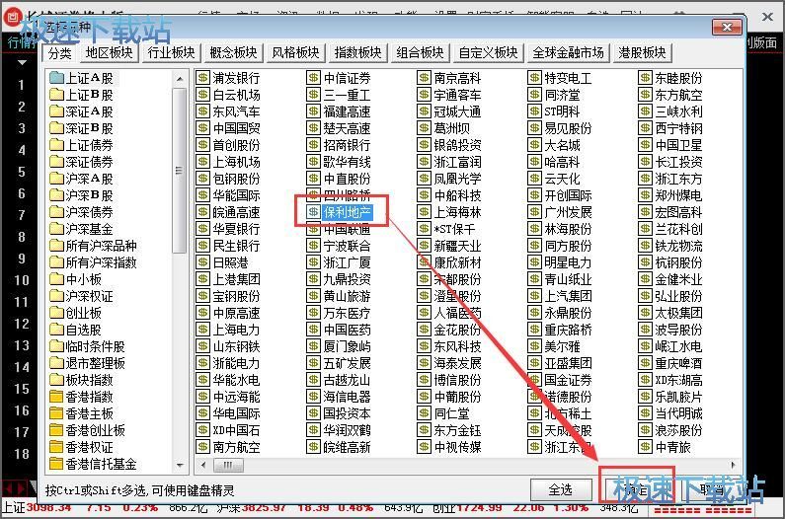
Task: Open the 上证B股 folder icon
Action: (57, 95)
